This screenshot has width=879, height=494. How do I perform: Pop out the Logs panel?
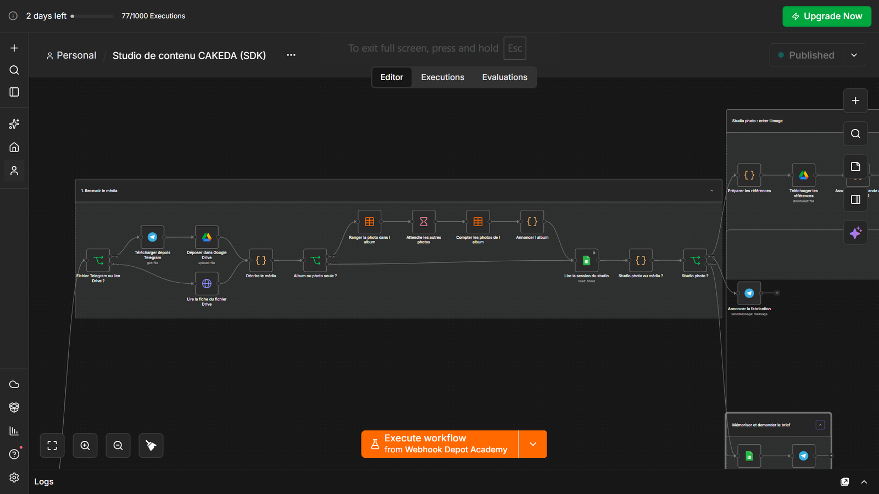click(845, 482)
